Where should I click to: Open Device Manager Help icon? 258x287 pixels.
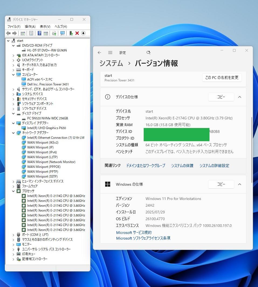click(39, 33)
